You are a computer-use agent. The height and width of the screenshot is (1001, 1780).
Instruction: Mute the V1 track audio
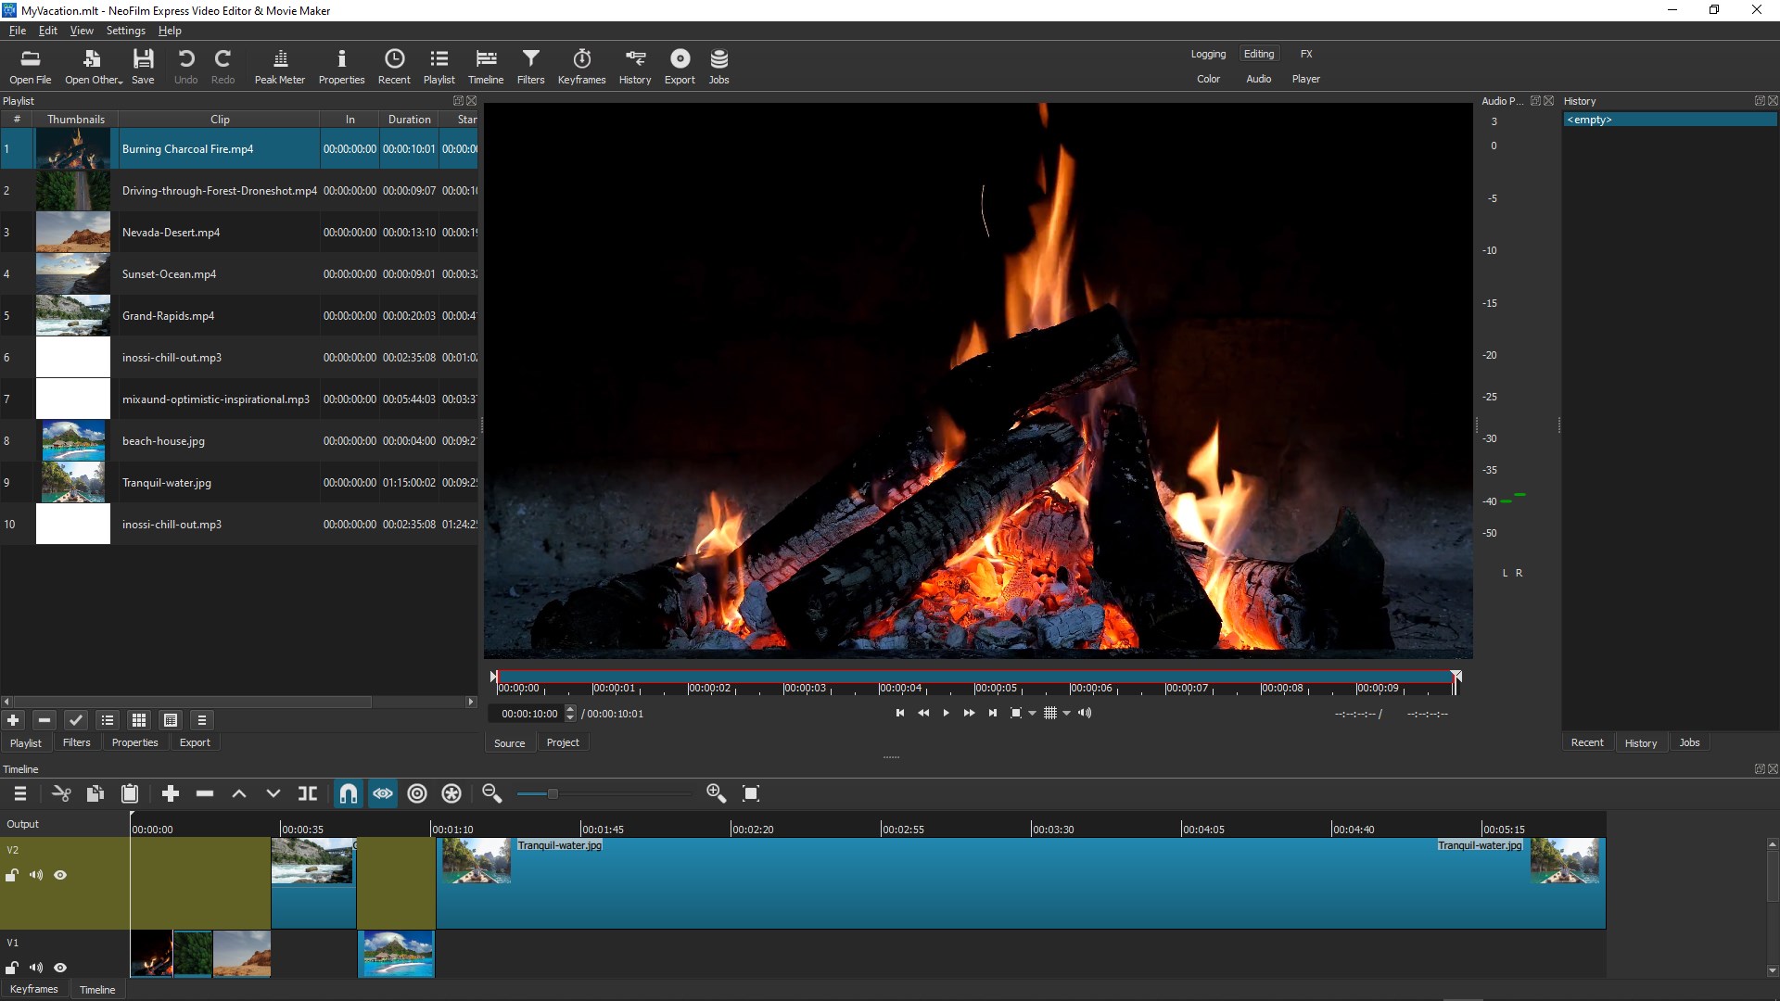[36, 968]
